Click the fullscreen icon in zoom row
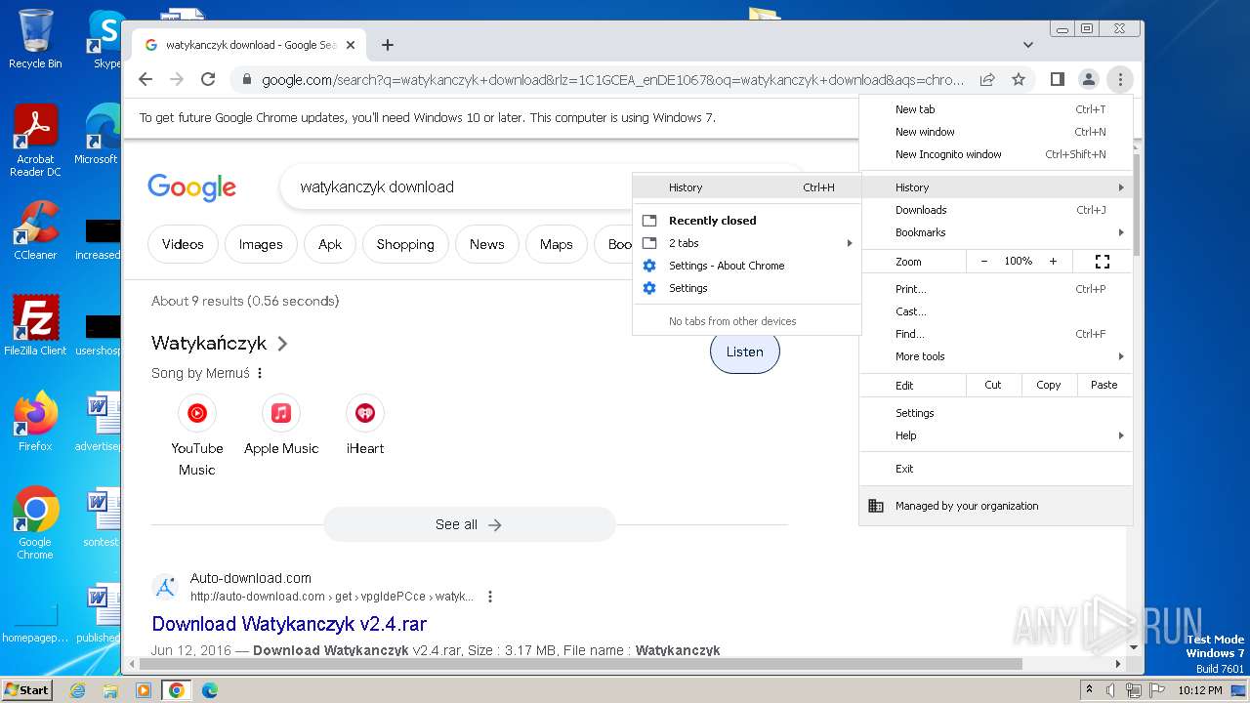1250x703 pixels. 1103,262
